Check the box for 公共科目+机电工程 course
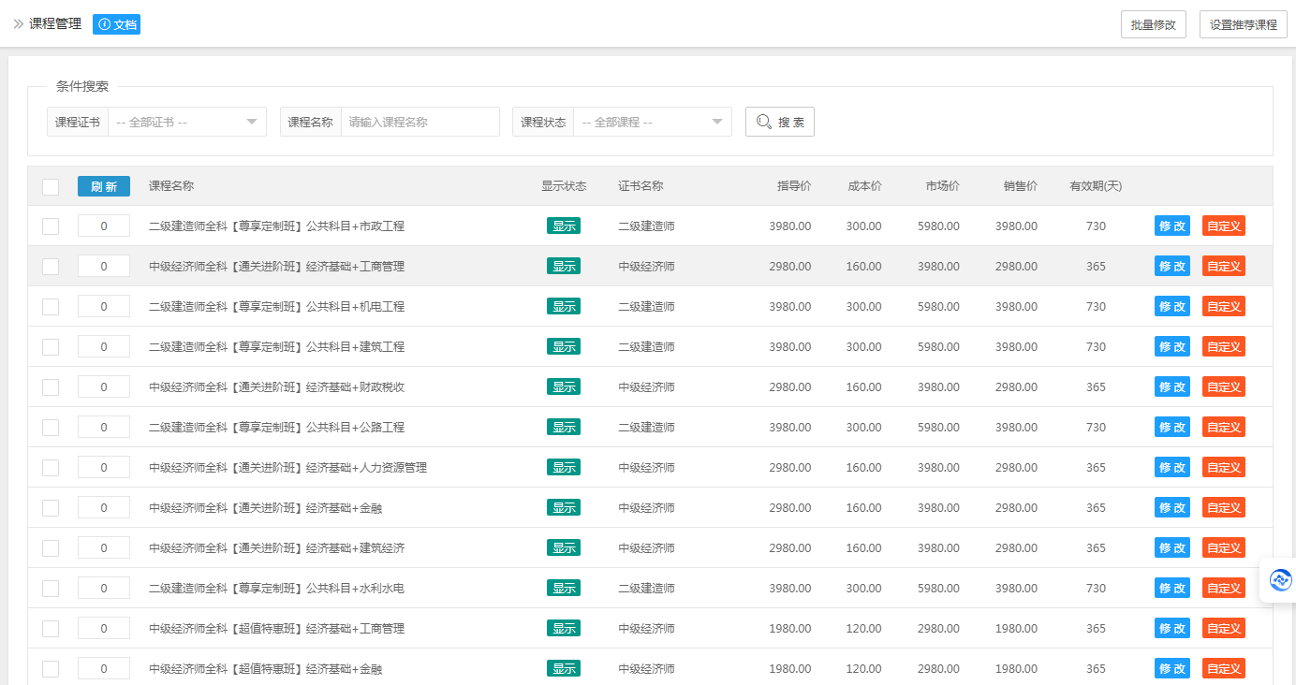Viewport: 1296px width, 685px height. pos(51,307)
